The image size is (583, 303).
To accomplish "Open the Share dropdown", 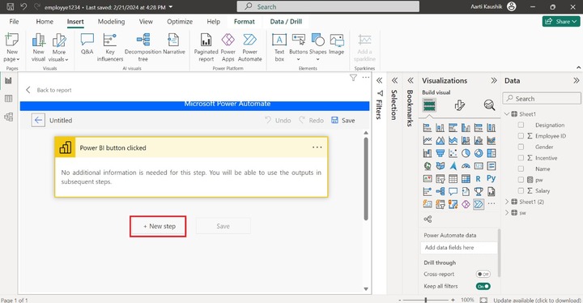I will tap(560, 22).
